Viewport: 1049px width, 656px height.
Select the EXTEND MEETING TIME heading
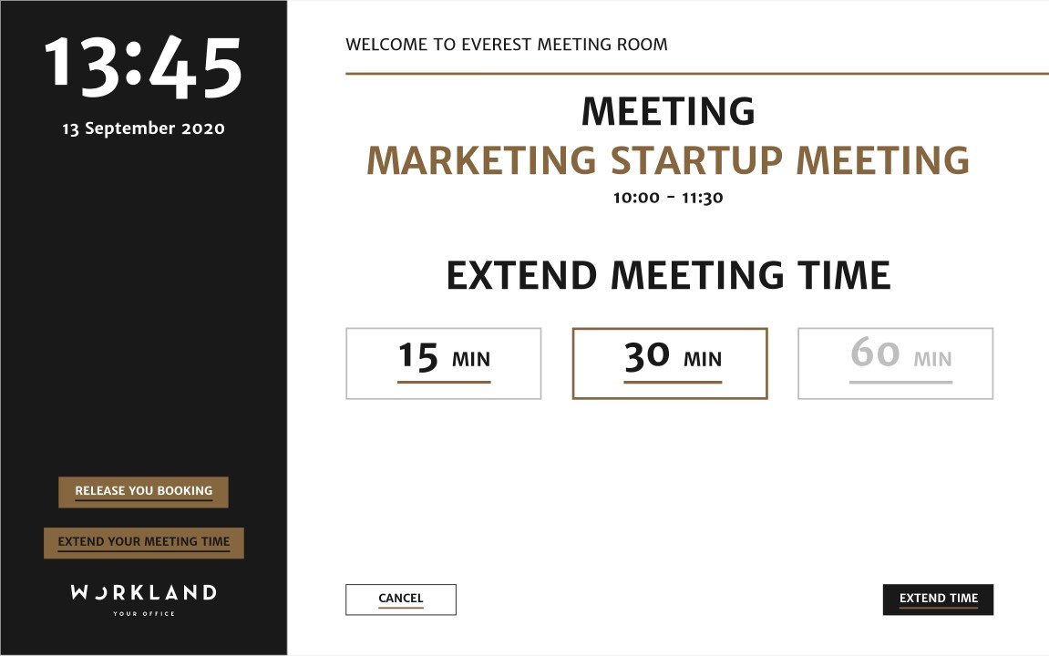(x=668, y=274)
